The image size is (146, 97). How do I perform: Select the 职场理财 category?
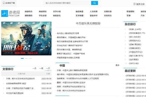[x=130, y=12]
